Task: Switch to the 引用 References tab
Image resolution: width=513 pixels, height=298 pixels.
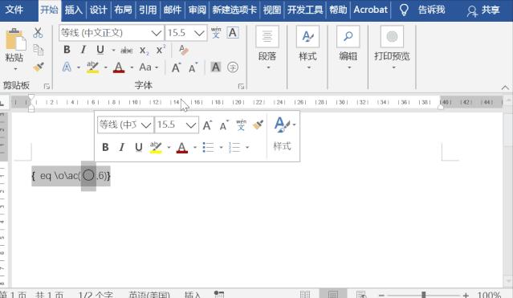Action: 148,10
